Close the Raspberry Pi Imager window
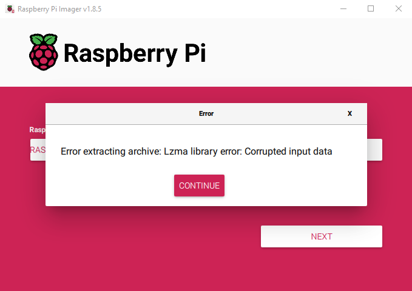412x291 pixels. click(x=398, y=8)
